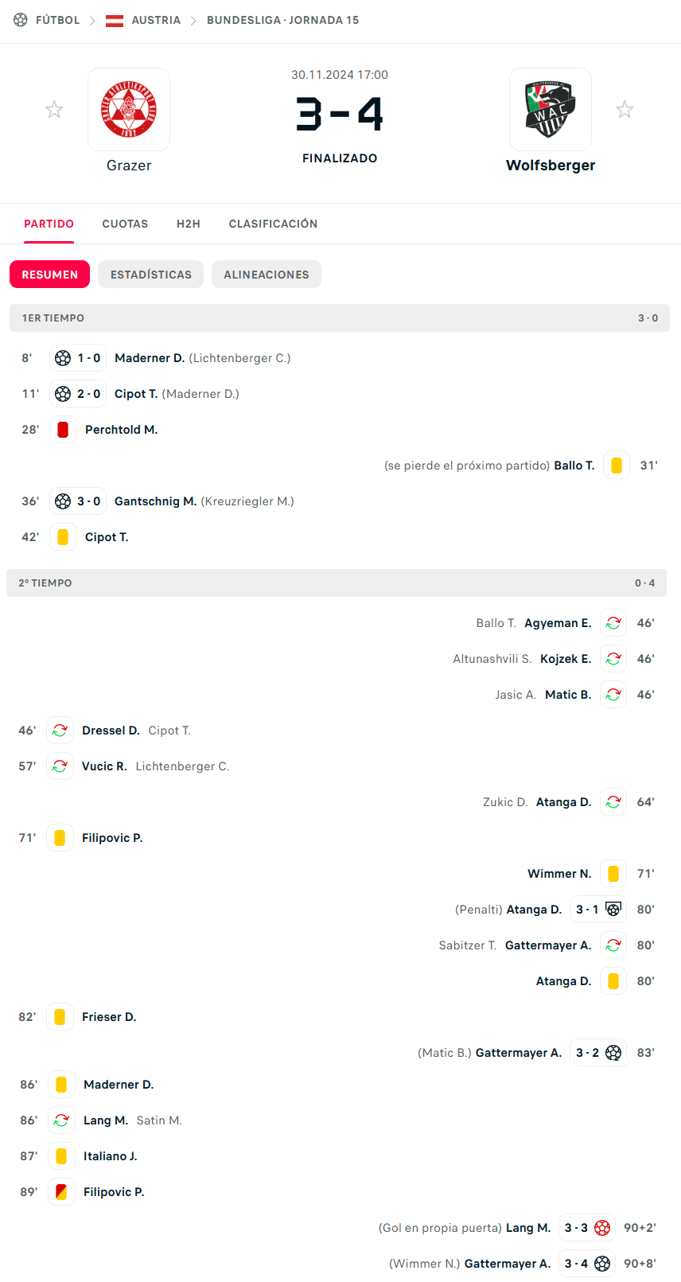Open the BUNDESLIGA - JORNADA 15 breadcrumb entry

point(282,21)
